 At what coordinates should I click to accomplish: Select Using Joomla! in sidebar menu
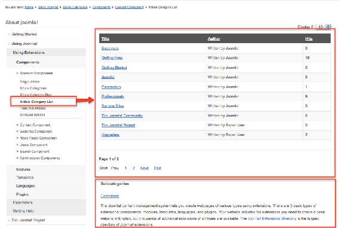pos(25,44)
